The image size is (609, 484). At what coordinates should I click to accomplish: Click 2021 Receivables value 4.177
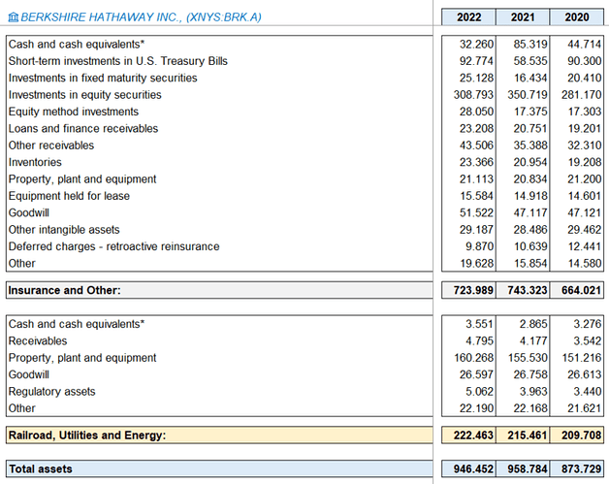tap(533, 341)
